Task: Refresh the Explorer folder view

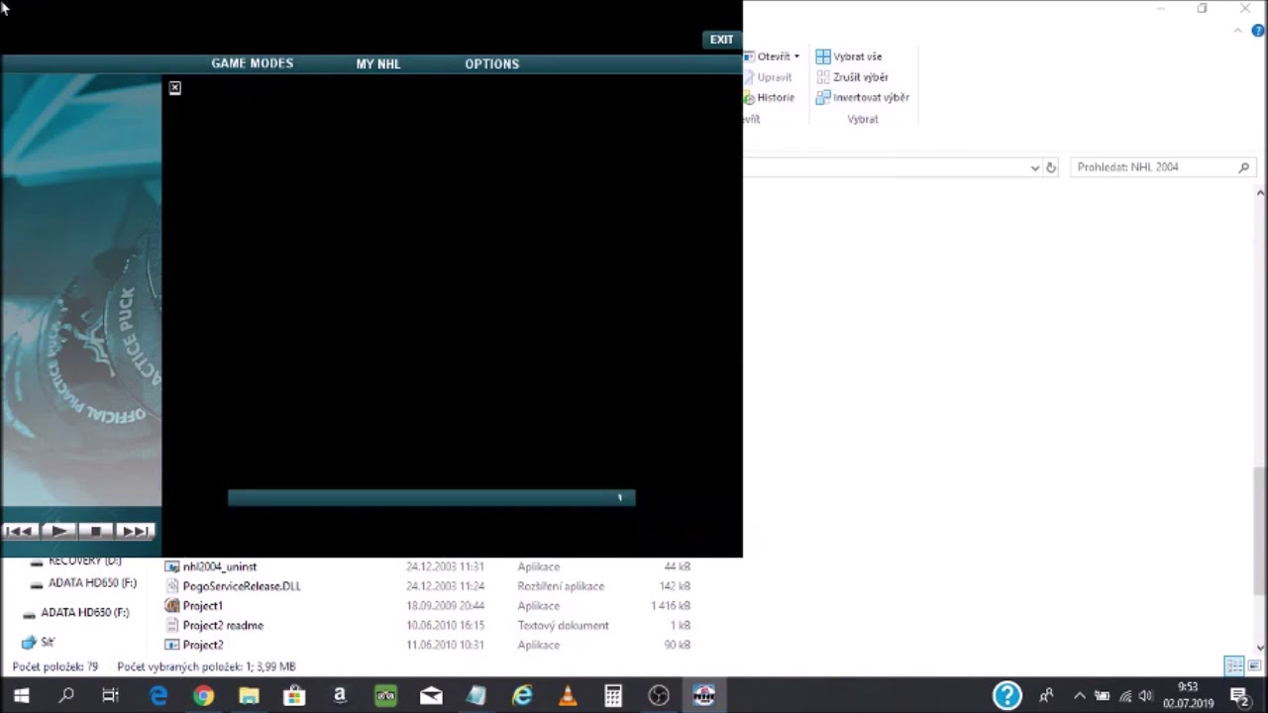Action: click(1051, 167)
